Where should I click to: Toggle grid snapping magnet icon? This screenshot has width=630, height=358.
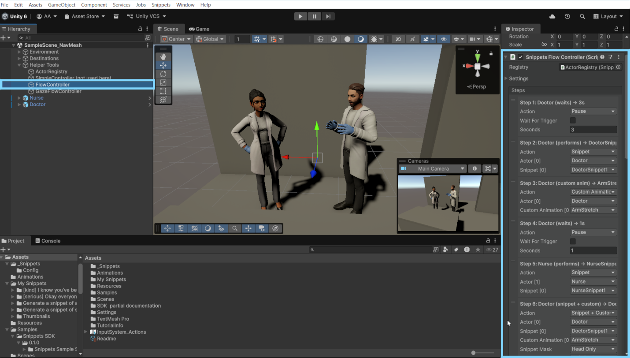pyautogui.click(x=273, y=39)
